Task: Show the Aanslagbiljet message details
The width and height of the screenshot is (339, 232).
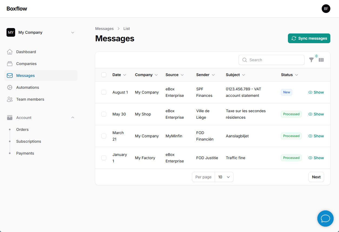Action: (x=316, y=136)
